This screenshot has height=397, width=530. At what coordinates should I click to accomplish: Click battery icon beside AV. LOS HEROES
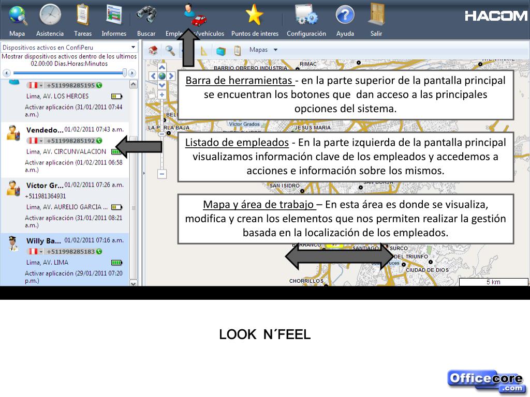[x=116, y=97]
